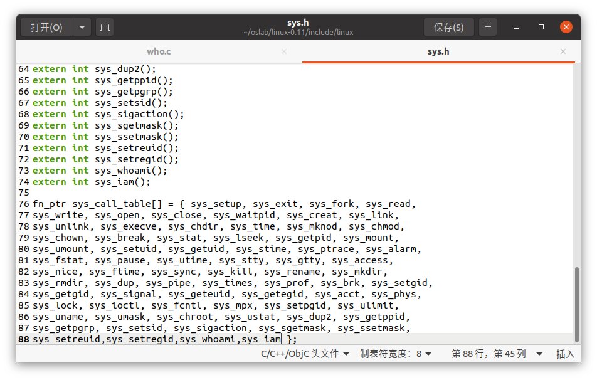Minimize the gedit window
The height and width of the screenshot is (380, 597).
click(516, 28)
